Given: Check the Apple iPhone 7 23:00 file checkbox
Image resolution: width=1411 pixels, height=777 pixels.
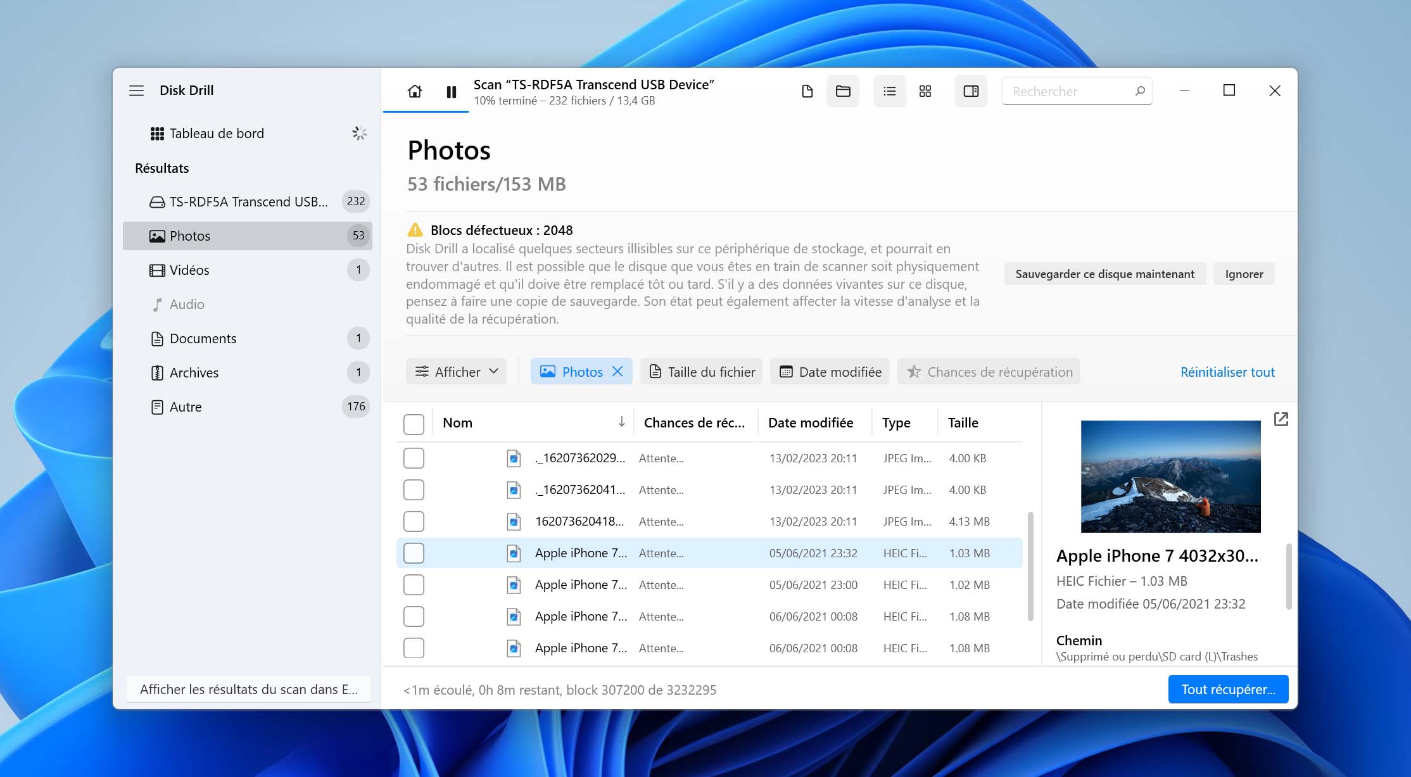Looking at the screenshot, I should 414,584.
